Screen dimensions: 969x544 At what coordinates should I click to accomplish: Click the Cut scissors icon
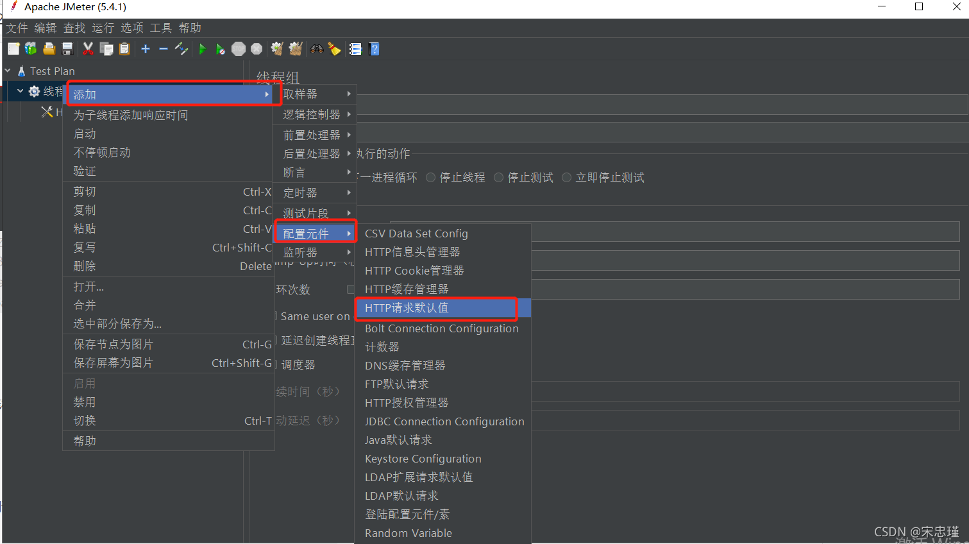point(88,49)
